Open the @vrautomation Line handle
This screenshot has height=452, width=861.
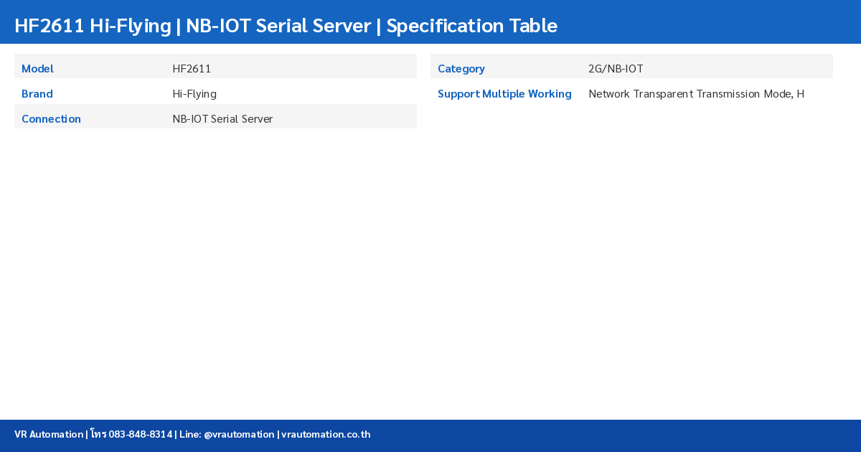coord(239,435)
